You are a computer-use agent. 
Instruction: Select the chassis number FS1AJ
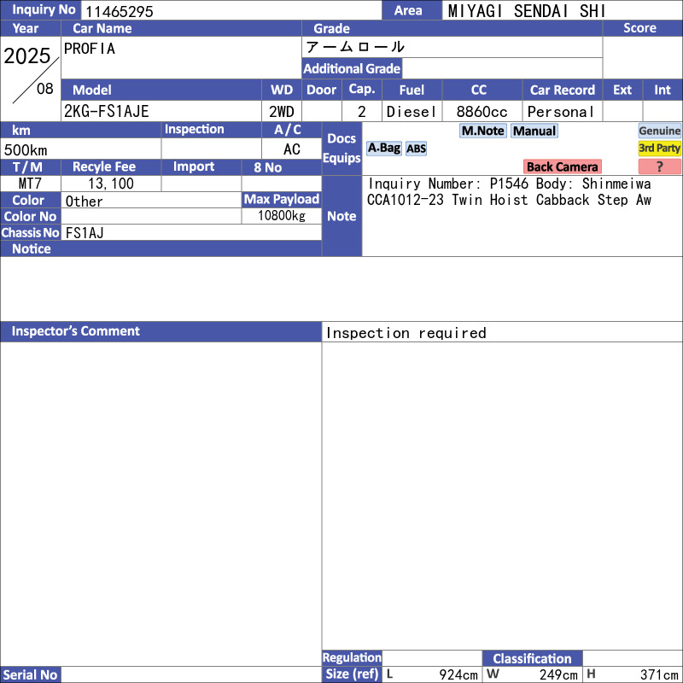pos(85,232)
